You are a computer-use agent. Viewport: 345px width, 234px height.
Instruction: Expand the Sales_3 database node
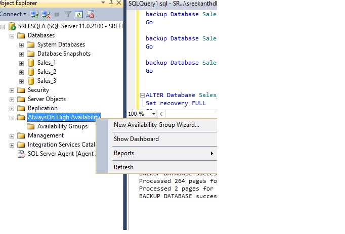coord(21,81)
